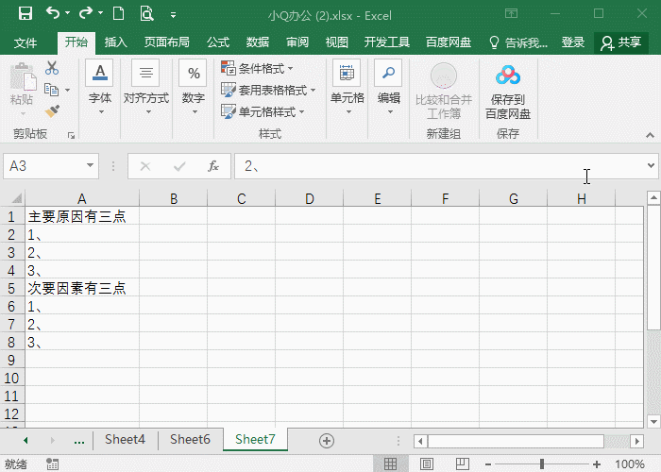Select column B header
The height and width of the screenshot is (472, 661).
point(173,198)
